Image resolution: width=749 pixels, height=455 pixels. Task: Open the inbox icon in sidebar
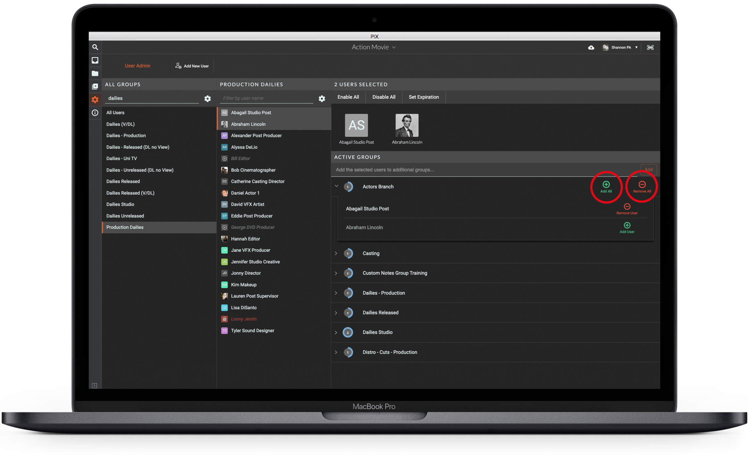95,60
